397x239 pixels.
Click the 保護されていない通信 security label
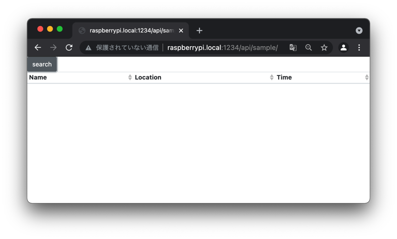coord(127,48)
